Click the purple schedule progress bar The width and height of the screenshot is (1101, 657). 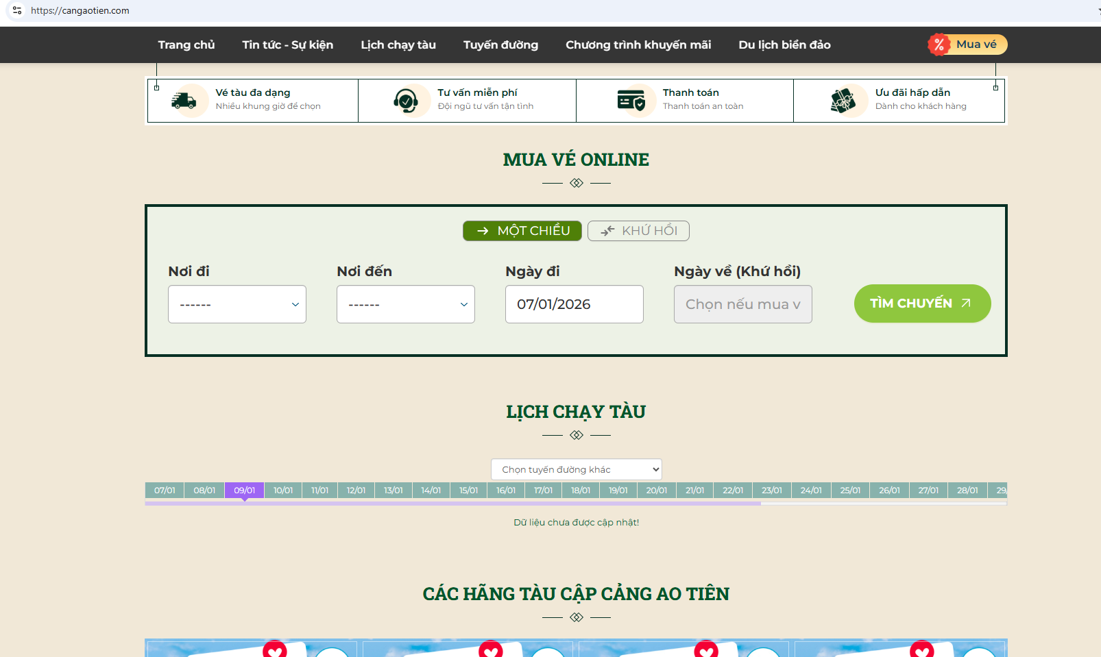pyautogui.click(x=452, y=504)
